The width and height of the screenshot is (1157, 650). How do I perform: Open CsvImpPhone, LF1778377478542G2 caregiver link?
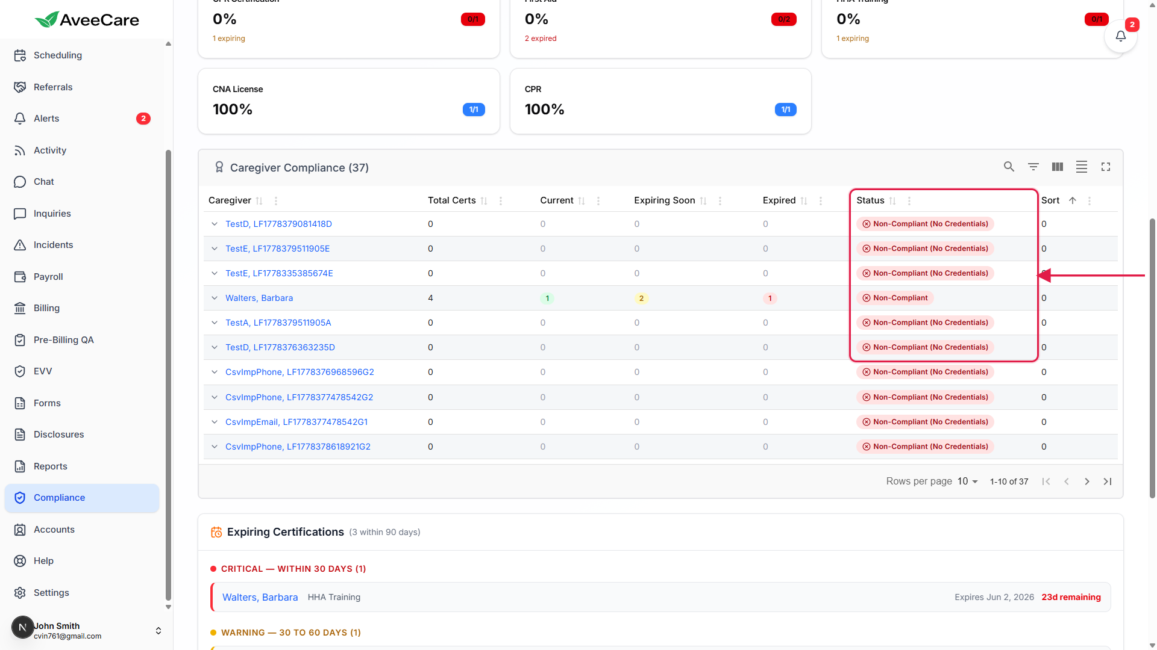[299, 397]
